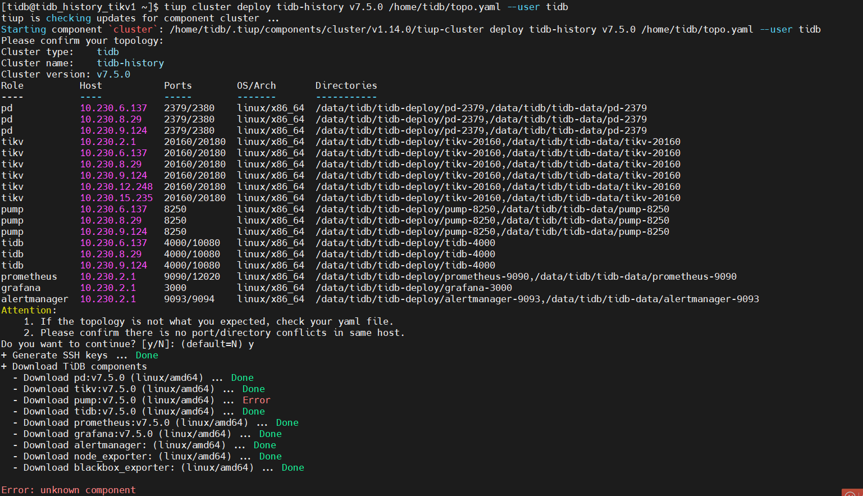Click the 'alertmanager' role entry

click(34, 299)
